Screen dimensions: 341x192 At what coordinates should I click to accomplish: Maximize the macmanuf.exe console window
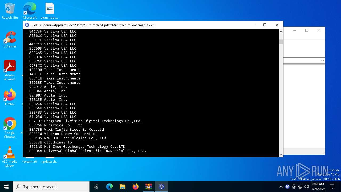point(265,25)
